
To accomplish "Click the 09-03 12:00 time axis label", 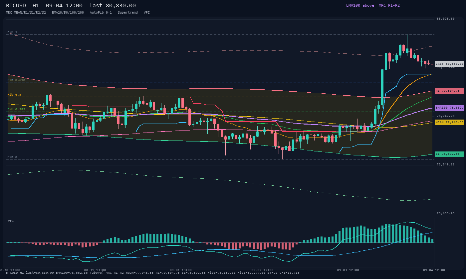I will (x=348, y=270).
